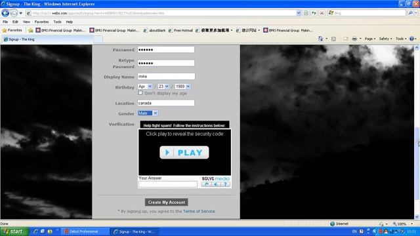Click the scrollbar up arrow
The height and width of the screenshot is (236, 420).
[x=417, y=48]
